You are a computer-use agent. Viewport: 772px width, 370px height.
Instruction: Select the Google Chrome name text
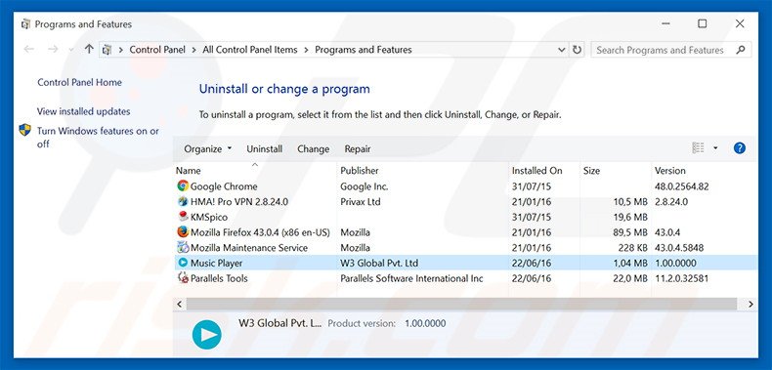click(x=224, y=186)
